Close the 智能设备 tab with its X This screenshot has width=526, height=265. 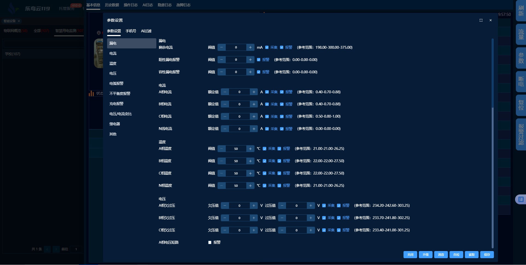coord(19,21)
